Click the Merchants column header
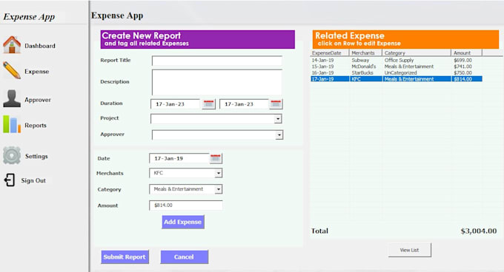Screen dimensions: 504x272 point(365,53)
